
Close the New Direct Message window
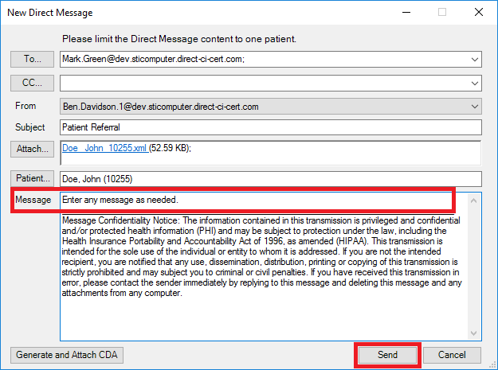(x=477, y=13)
